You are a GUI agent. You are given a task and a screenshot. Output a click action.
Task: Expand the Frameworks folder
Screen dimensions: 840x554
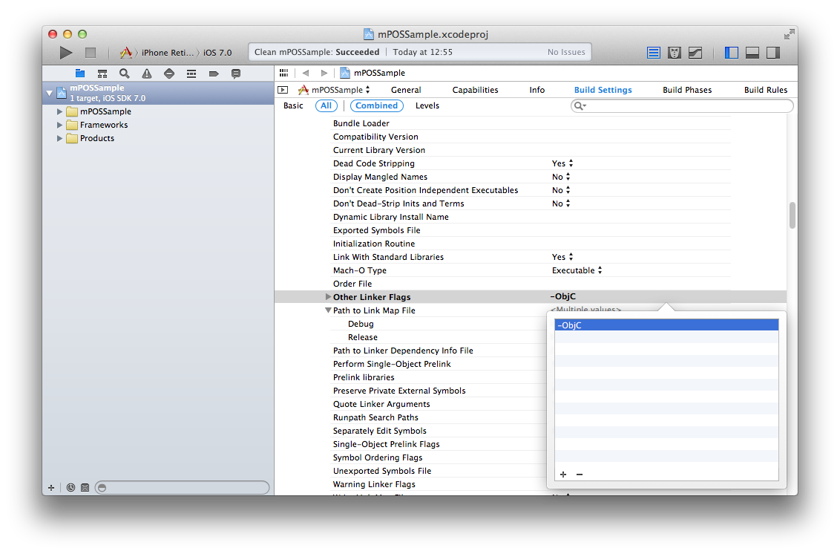click(x=59, y=125)
